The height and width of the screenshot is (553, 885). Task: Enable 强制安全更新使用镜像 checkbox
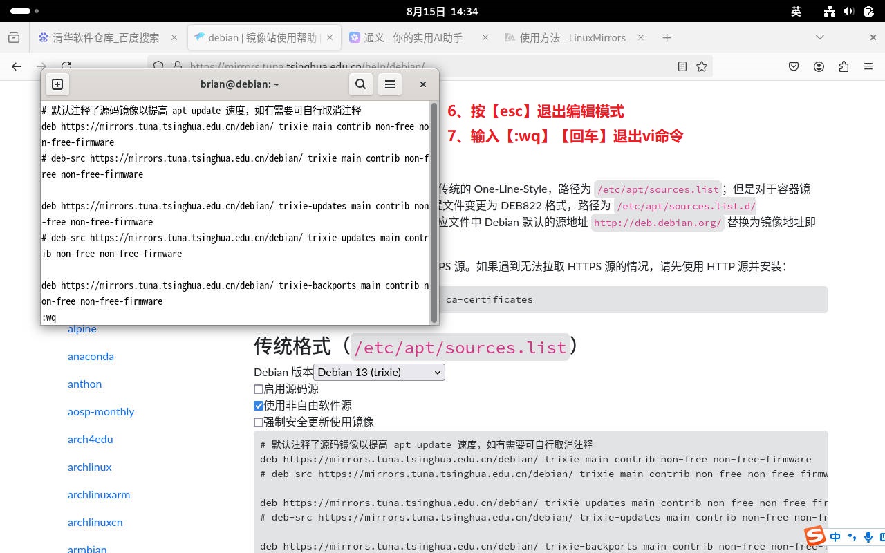259,422
